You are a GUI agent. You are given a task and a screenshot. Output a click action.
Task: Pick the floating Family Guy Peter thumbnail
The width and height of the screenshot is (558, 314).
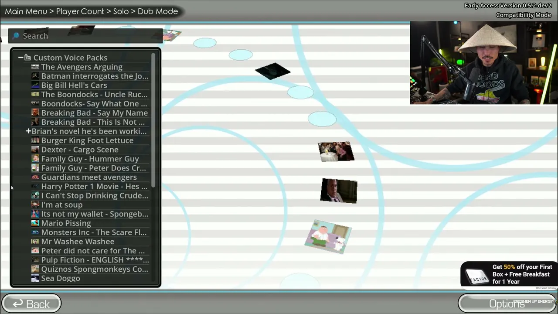coord(328,237)
